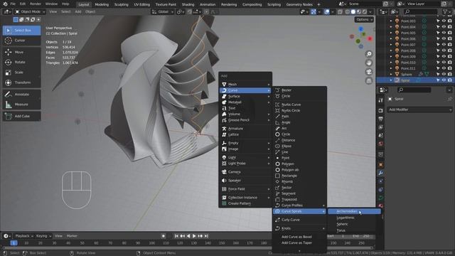Jump to timeline end frame

(x=206, y=236)
